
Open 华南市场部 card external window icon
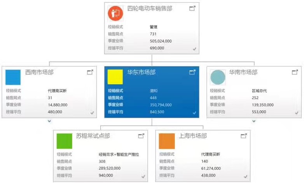[295, 72]
